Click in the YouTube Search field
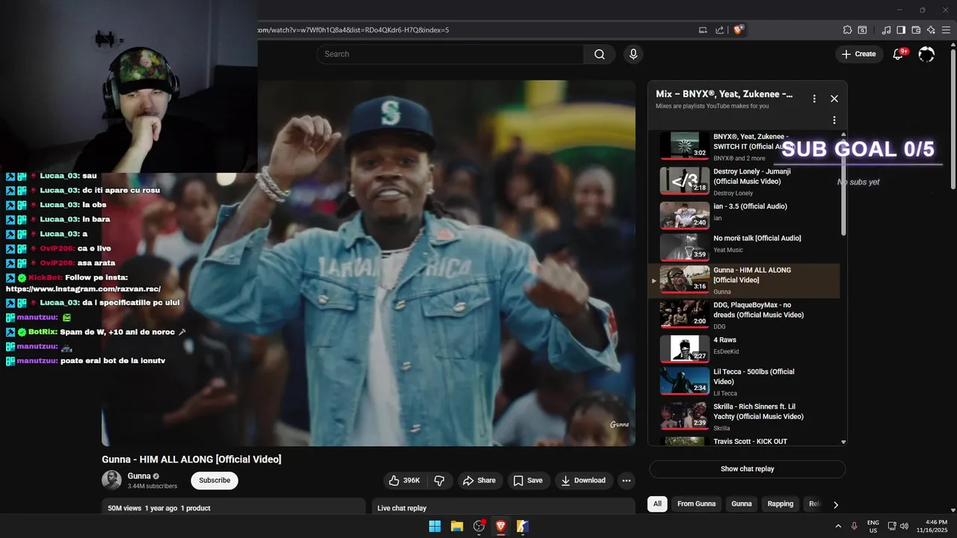 (x=450, y=54)
